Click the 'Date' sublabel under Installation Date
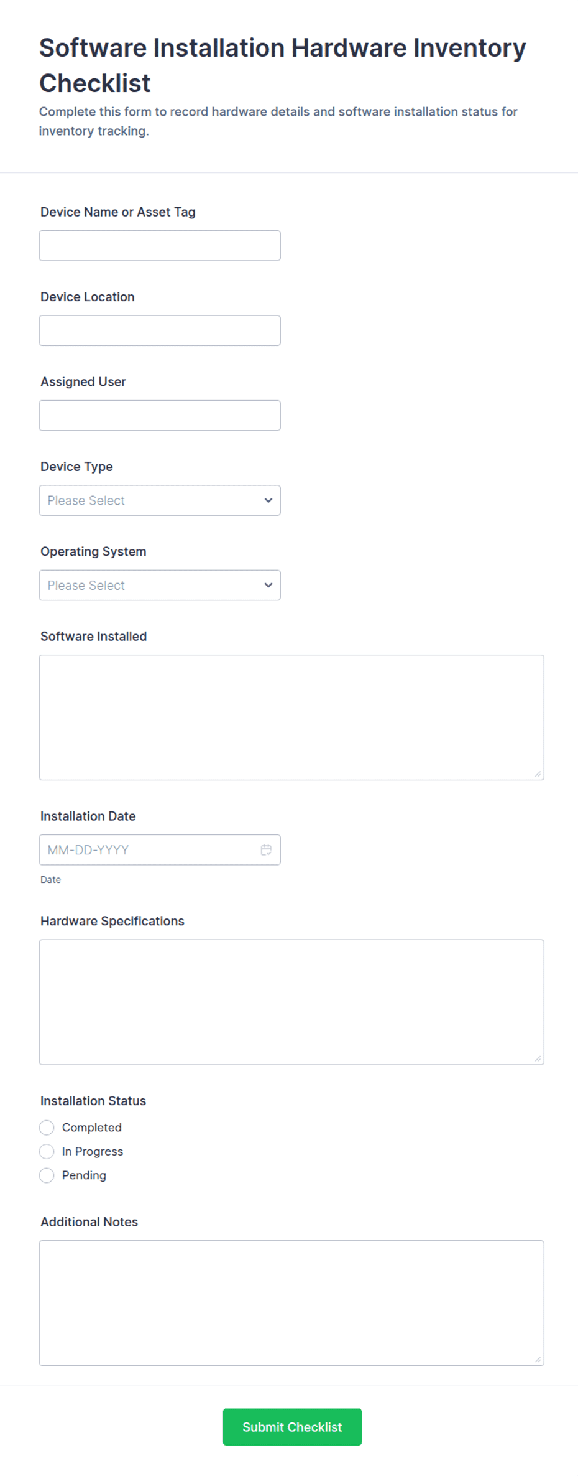 (x=50, y=879)
